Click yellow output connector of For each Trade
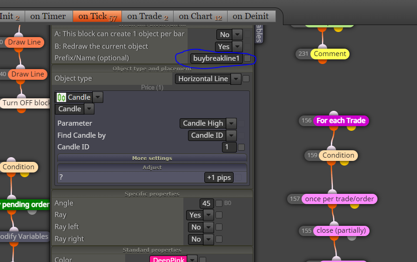The image size is (417, 262). click(351, 128)
